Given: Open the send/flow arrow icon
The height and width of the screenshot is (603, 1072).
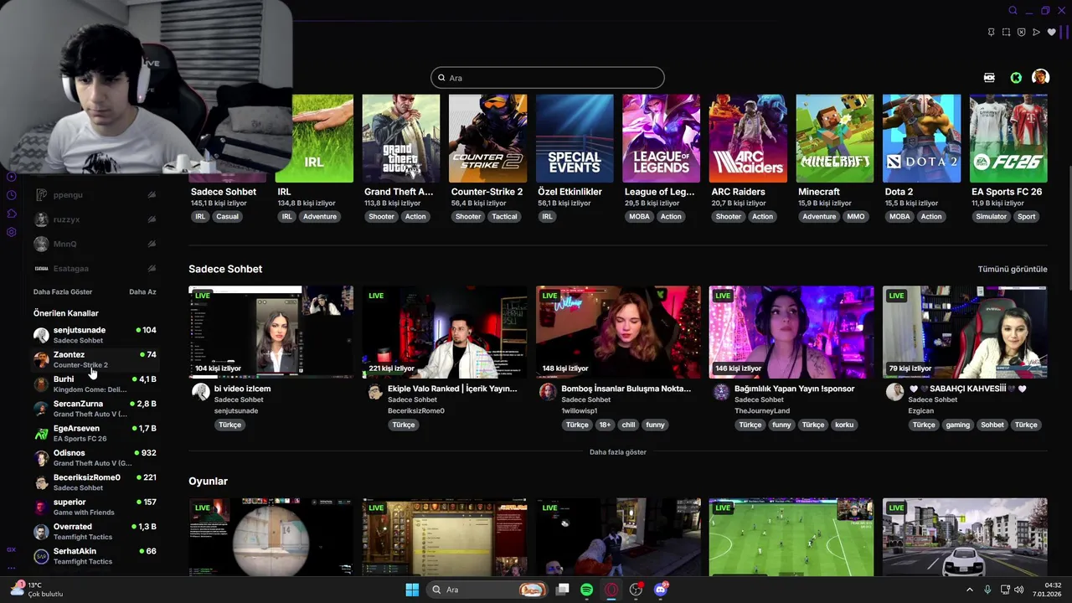Looking at the screenshot, I should tap(1036, 33).
